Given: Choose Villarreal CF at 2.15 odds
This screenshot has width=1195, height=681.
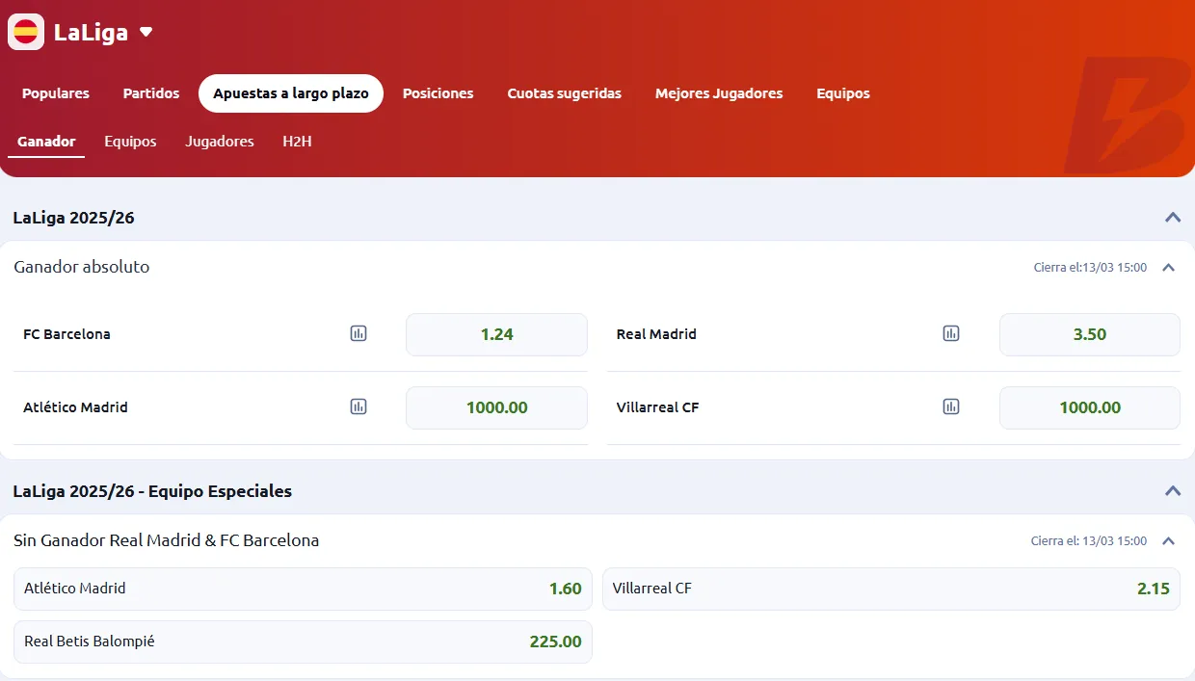Looking at the screenshot, I should 890,589.
